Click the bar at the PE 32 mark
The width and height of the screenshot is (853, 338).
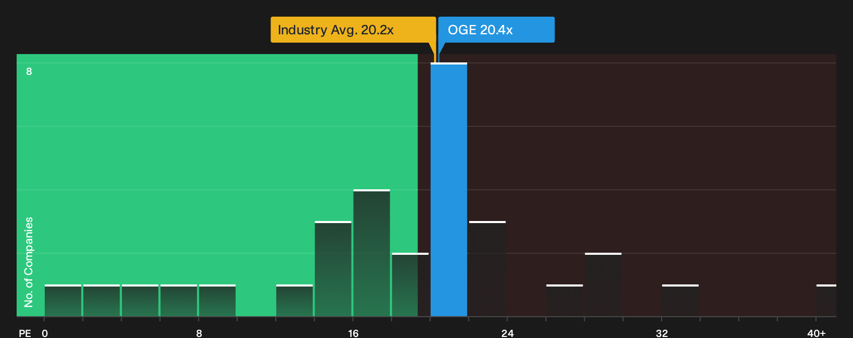point(680,301)
